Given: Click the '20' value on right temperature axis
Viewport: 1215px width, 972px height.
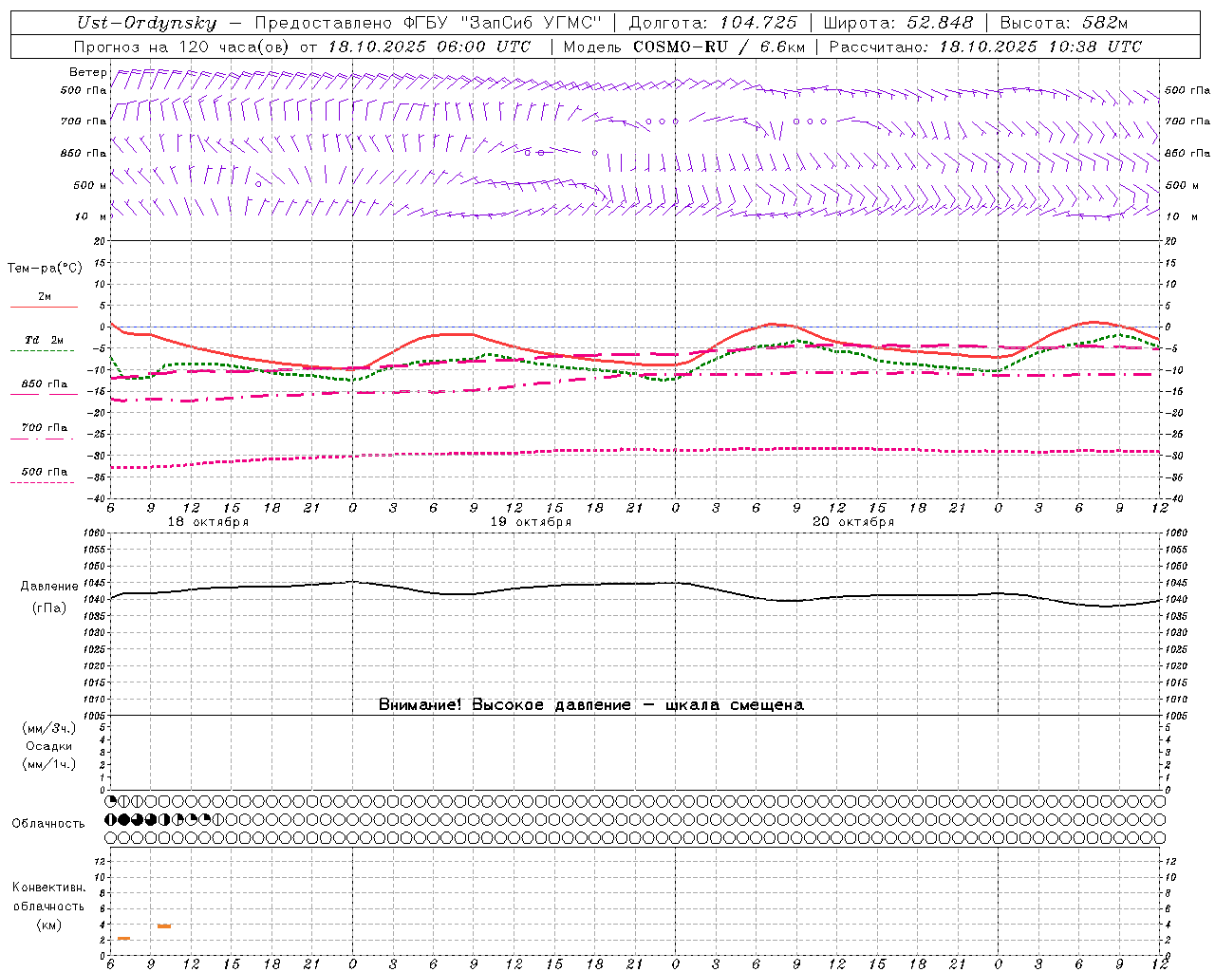Looking at the screenshot, I should coord(1170,241).
